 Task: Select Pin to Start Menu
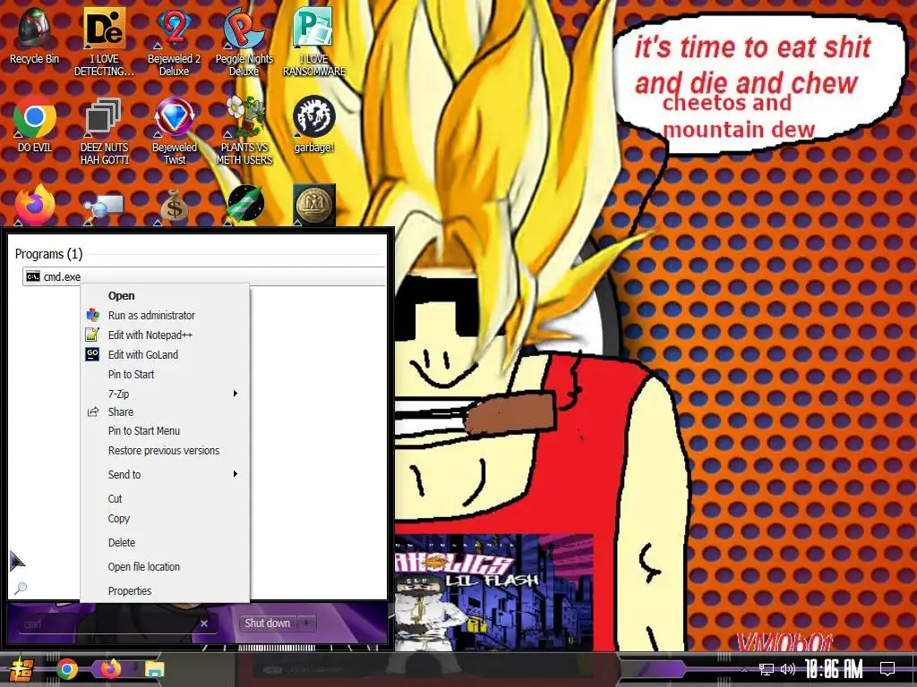165,430
